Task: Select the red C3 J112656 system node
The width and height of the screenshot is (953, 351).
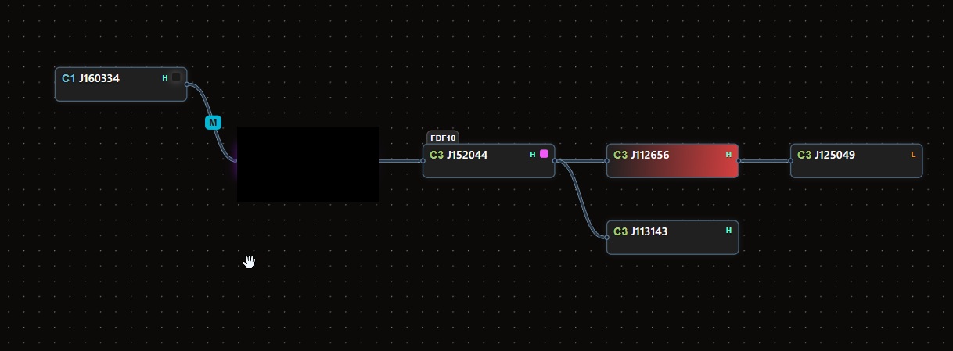Action: [x=673, y=160]
